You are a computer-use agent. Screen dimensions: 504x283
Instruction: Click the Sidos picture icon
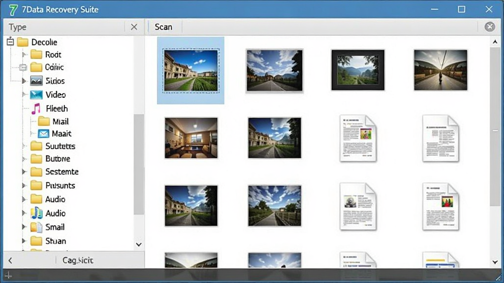click(x=36, y=81)
